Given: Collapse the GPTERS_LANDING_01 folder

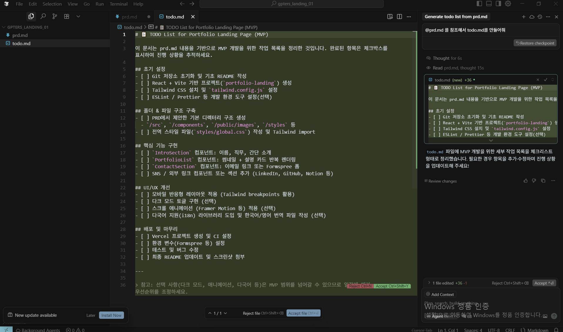Looking at the screenshot, I should [x=55, y=27].
